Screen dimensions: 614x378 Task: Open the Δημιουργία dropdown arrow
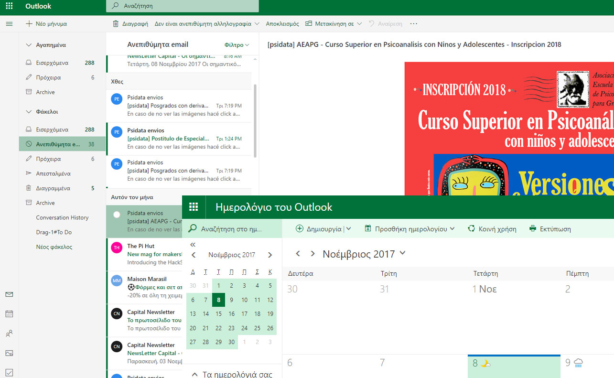tap(349, 228)
